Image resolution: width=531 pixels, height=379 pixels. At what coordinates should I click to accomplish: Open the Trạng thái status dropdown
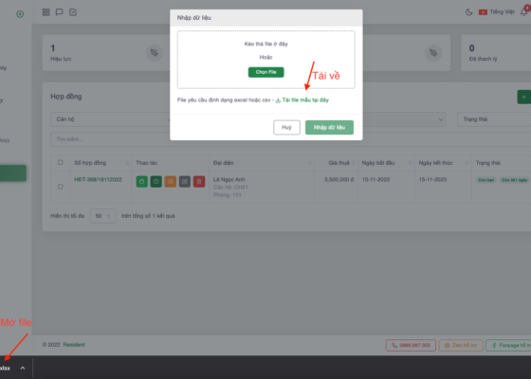(494, 119)
